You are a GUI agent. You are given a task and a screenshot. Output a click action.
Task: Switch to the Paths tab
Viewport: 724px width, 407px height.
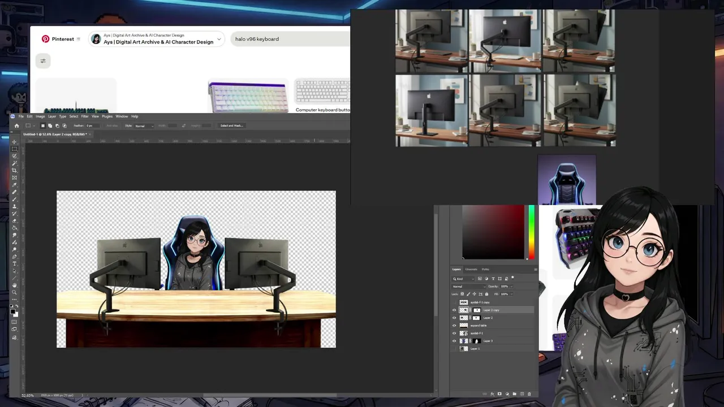485,269
